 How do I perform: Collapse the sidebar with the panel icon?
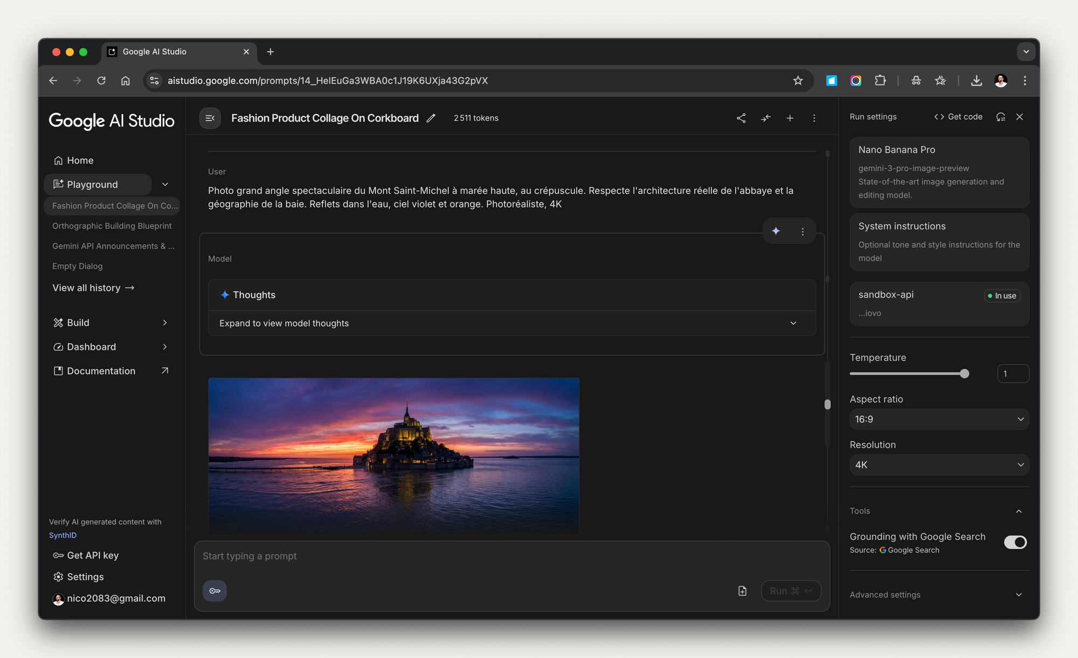point(210,118)
